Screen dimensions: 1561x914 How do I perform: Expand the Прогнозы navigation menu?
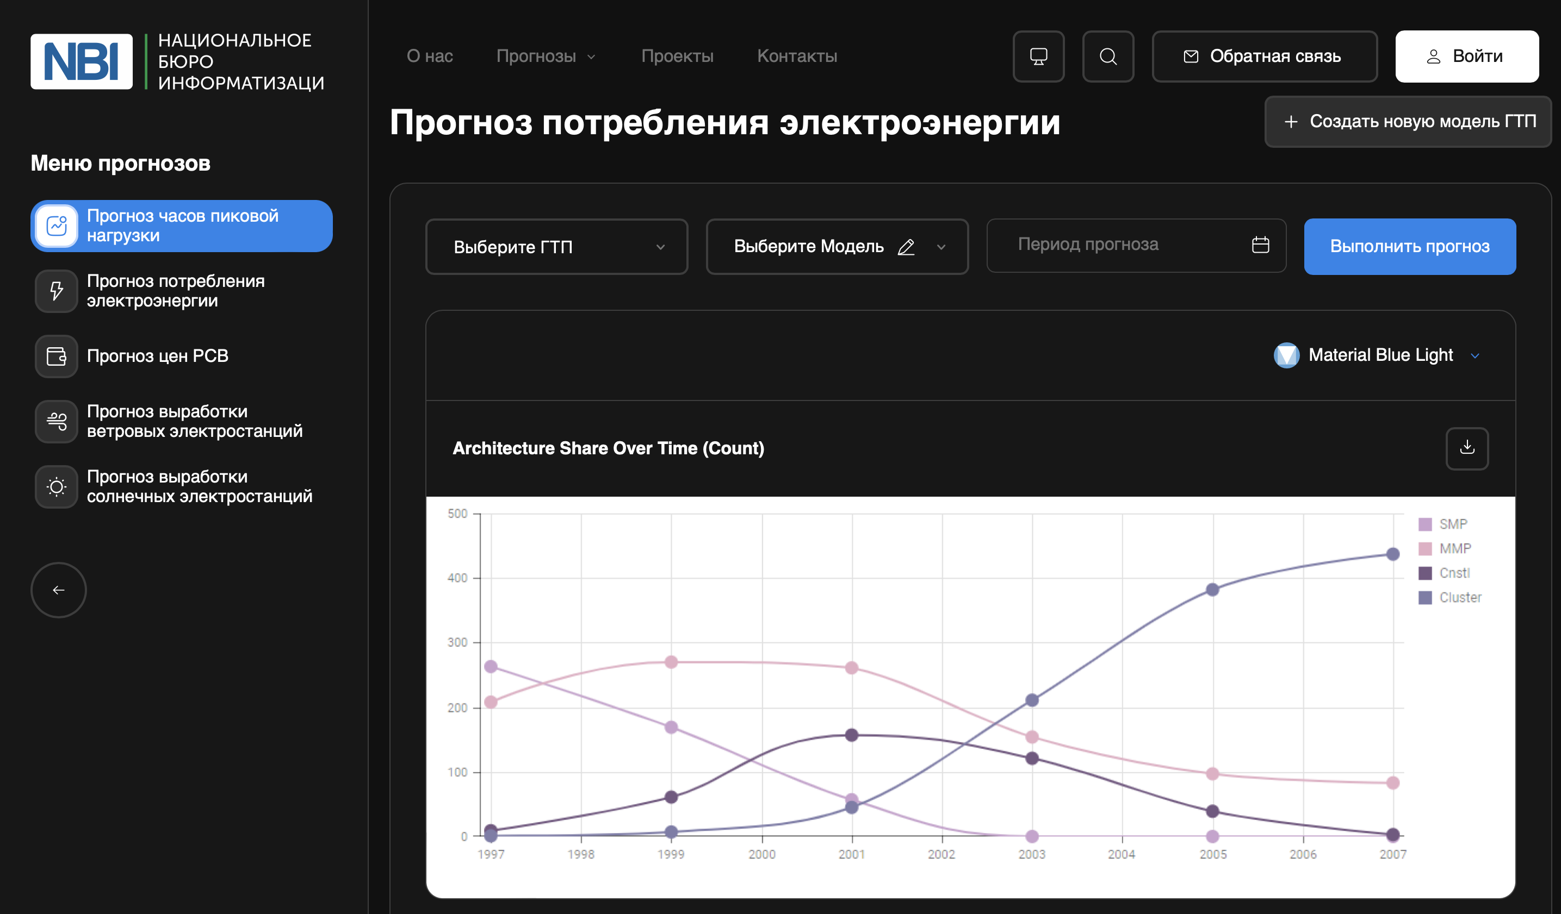coord(545,57)
